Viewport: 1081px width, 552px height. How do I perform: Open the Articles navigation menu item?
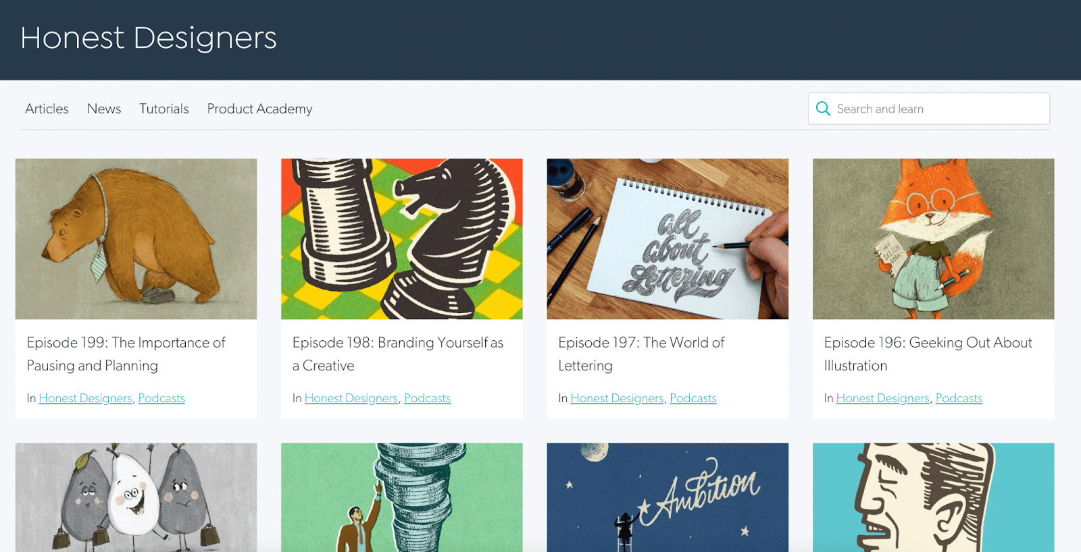46,109
